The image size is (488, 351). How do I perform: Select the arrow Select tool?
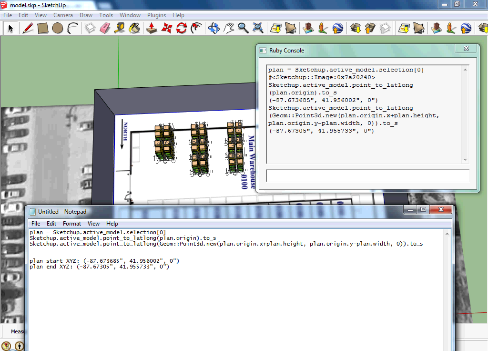[10, 28]
